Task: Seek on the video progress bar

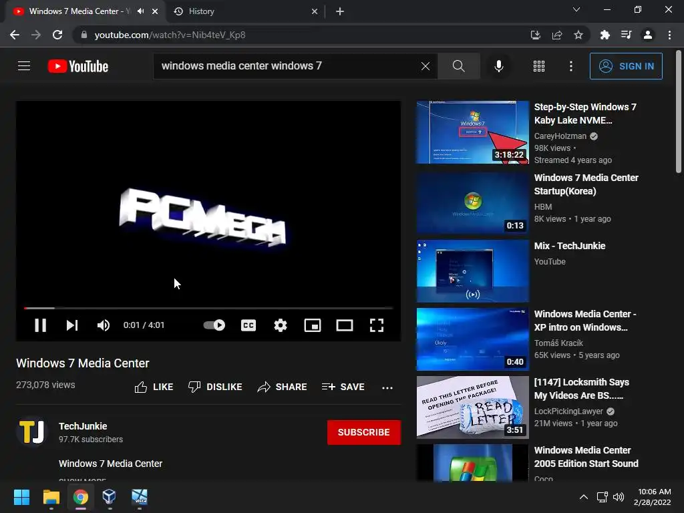Action: pos(208,308)
